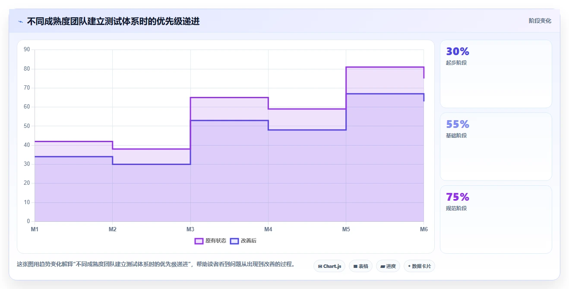569x289 pixels.
Task: Click the 改善后 legend label
Action: point(249,241)
